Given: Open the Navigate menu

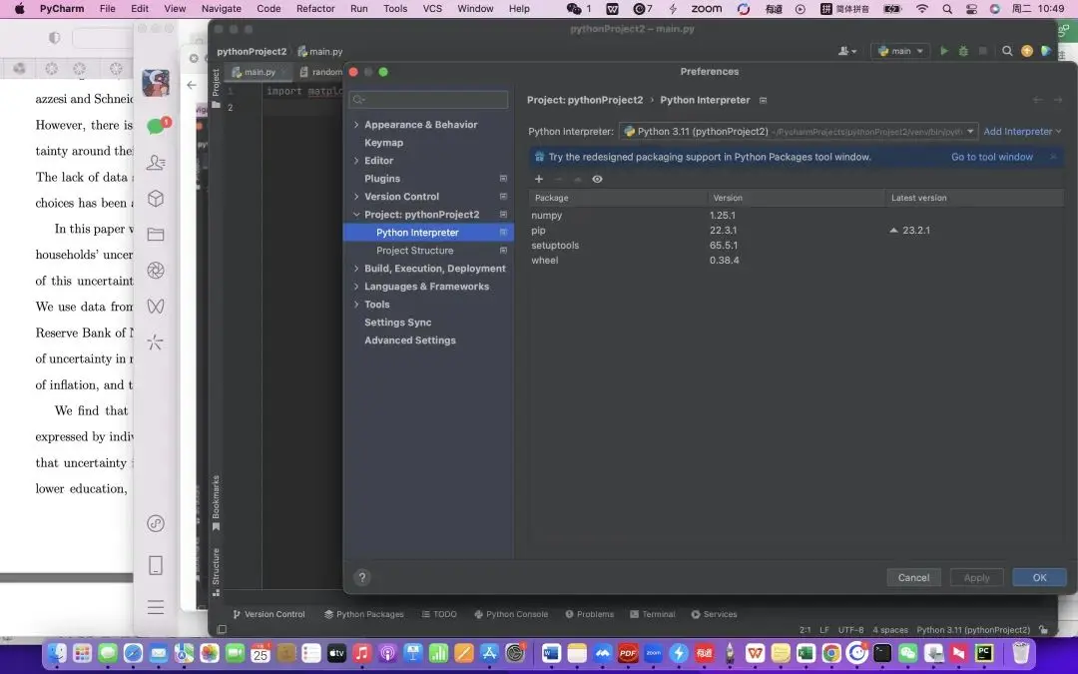Looking at the screenshot, I should (x=221, y=9).
